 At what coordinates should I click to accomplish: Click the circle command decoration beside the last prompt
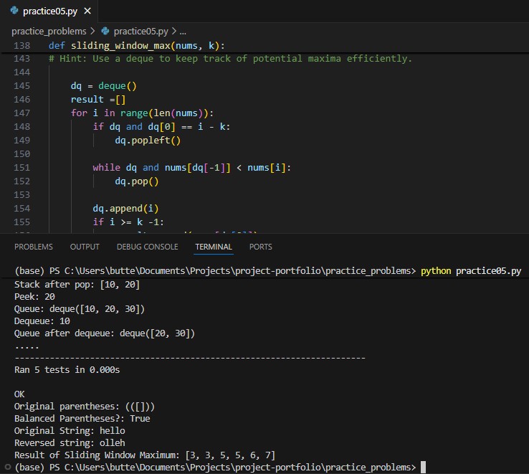click(x=8, y=467)
